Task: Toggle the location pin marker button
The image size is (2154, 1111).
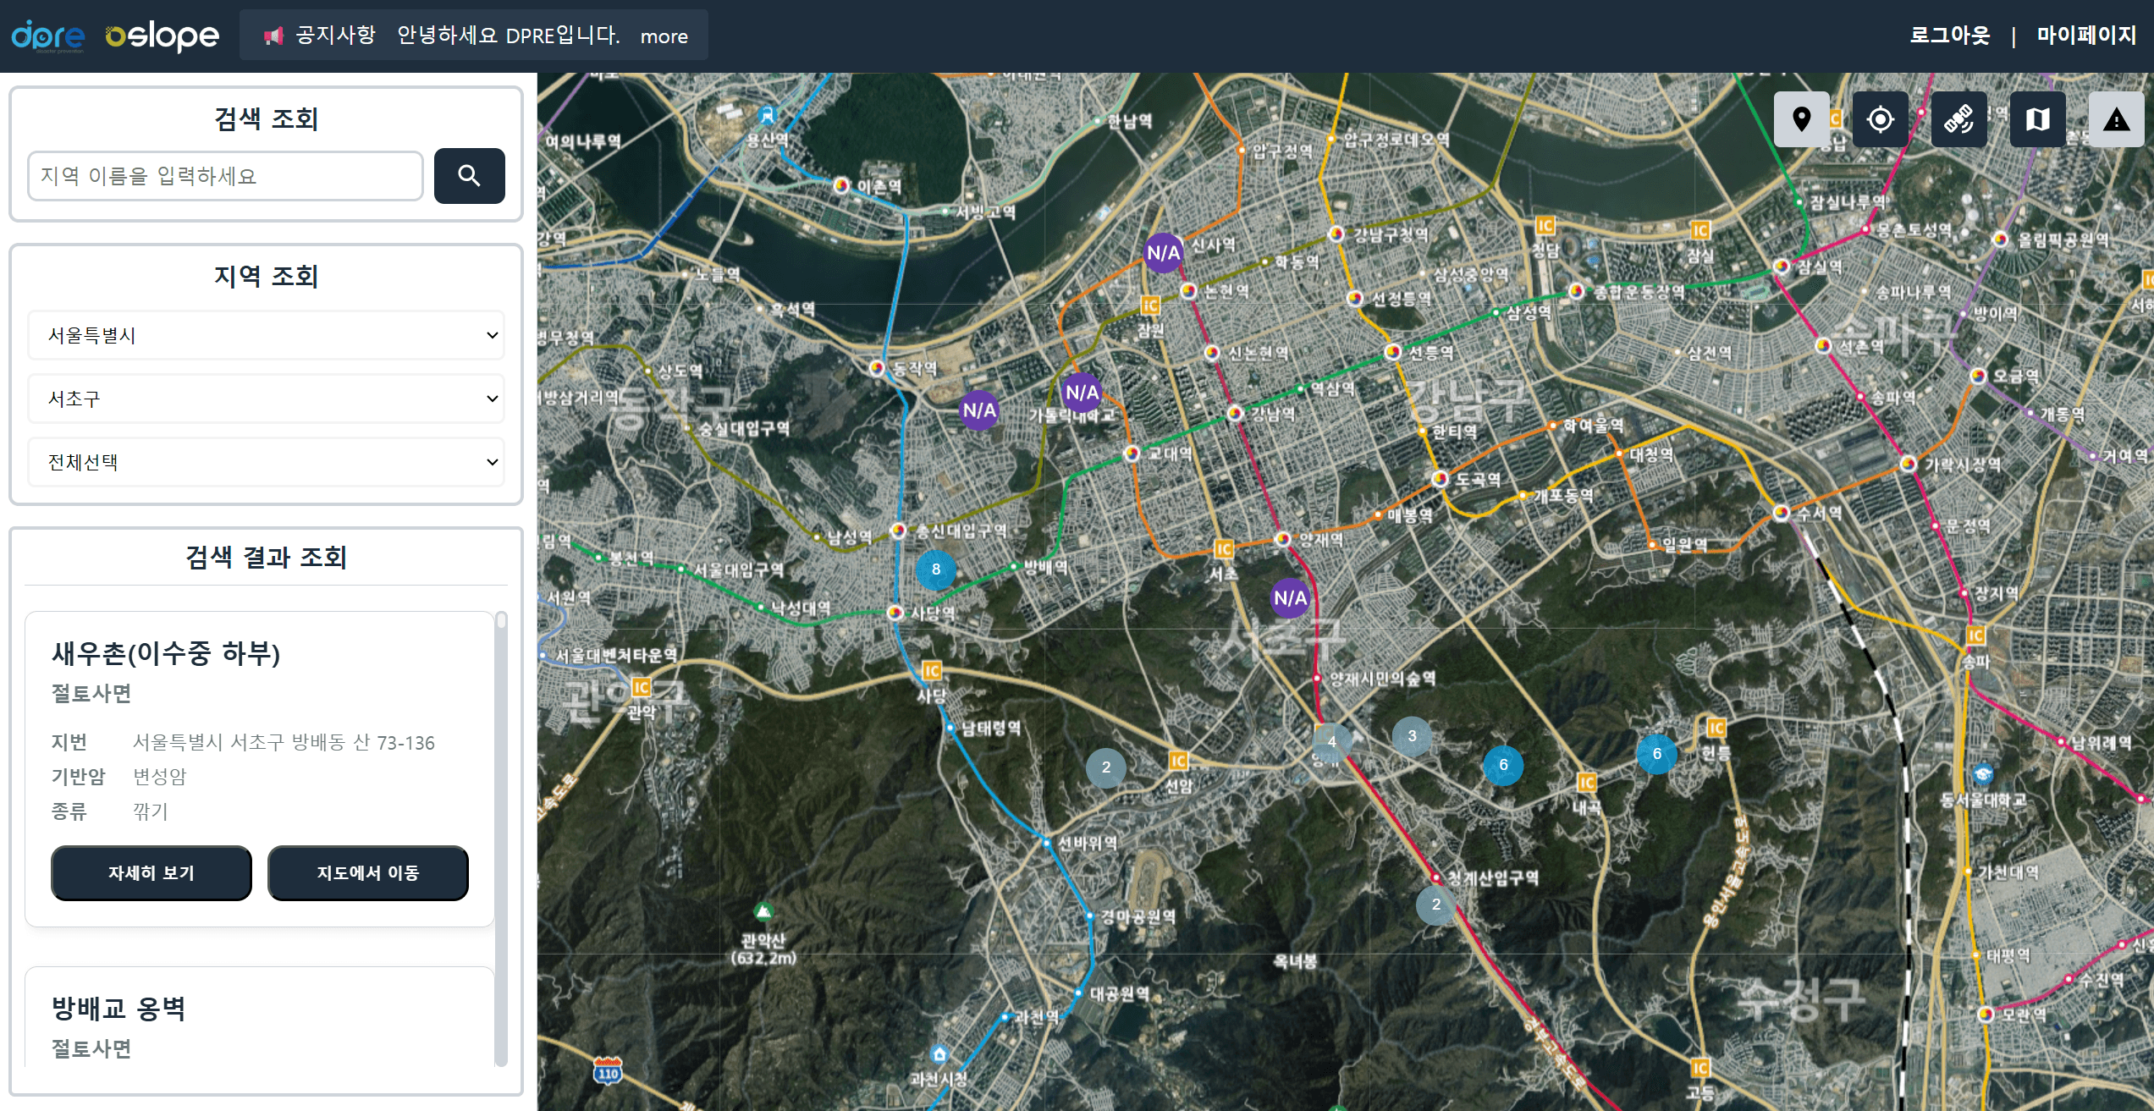Action: point(1801,119)
